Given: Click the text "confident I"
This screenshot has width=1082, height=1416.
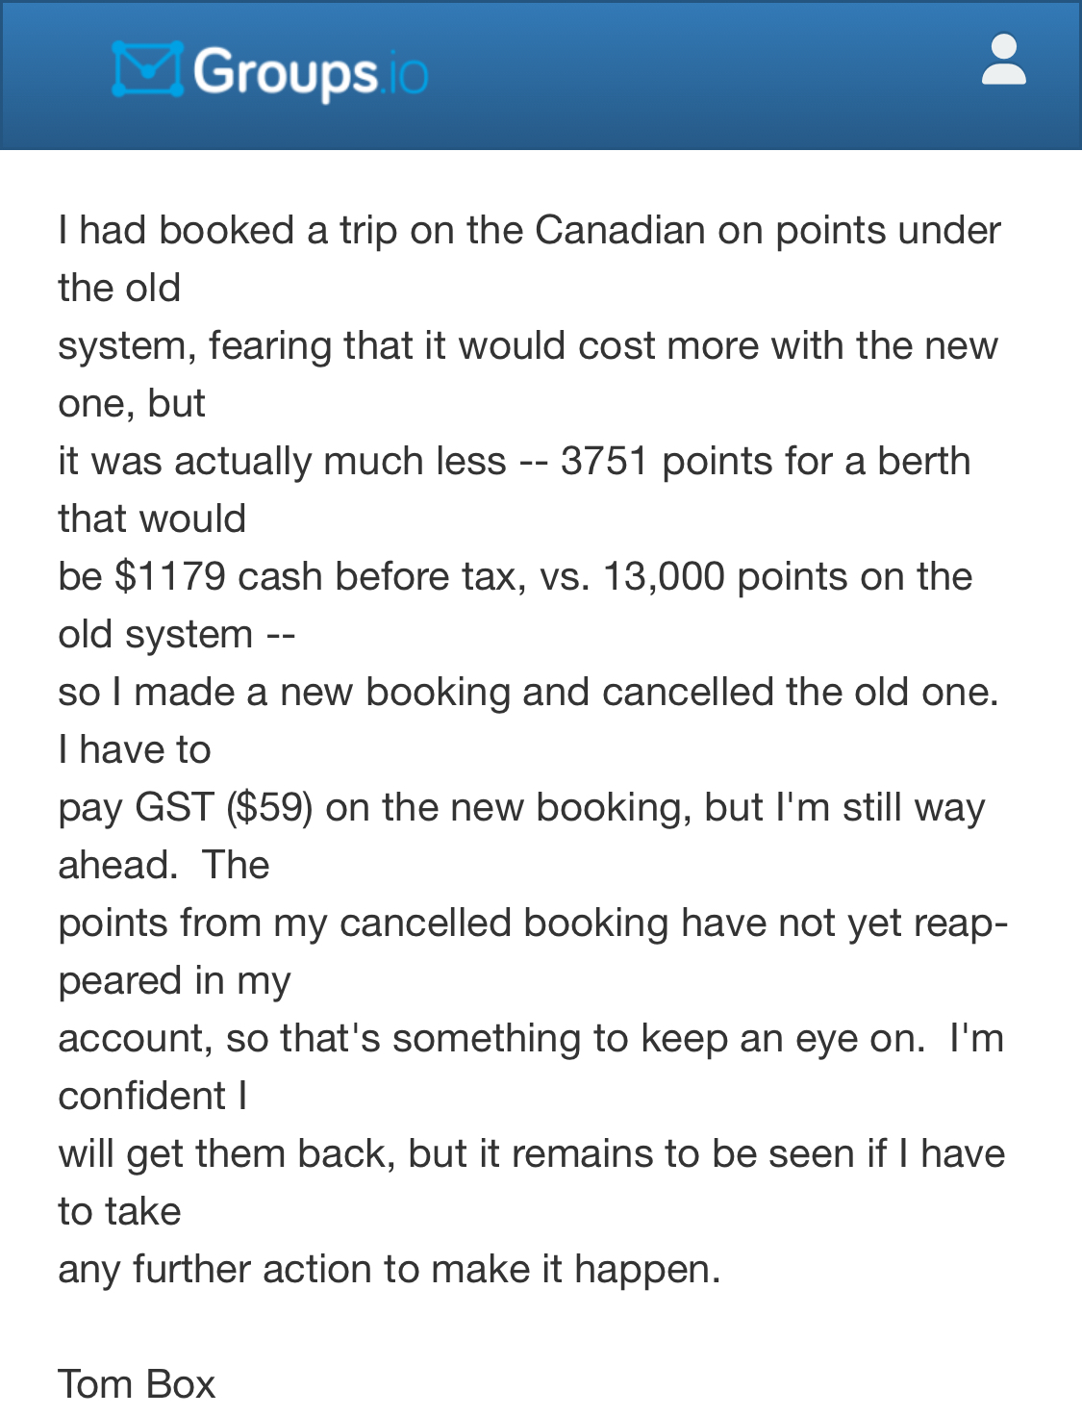Looking at the screenshot, I should pos(153,1097).
